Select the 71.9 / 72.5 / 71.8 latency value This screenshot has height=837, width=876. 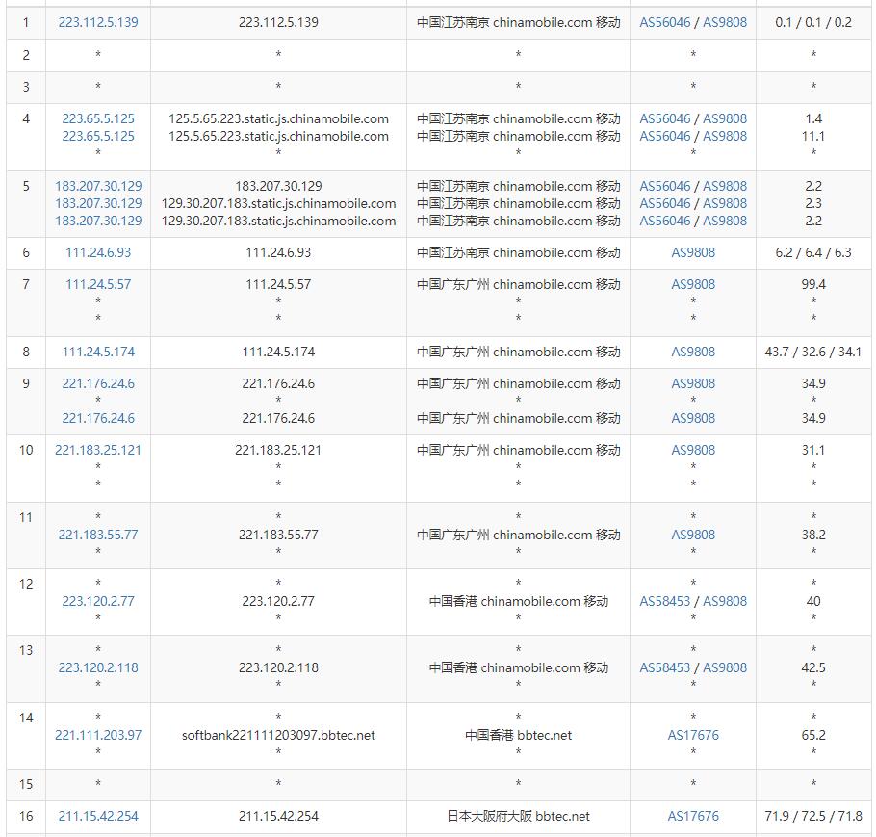tap(812, 816)
